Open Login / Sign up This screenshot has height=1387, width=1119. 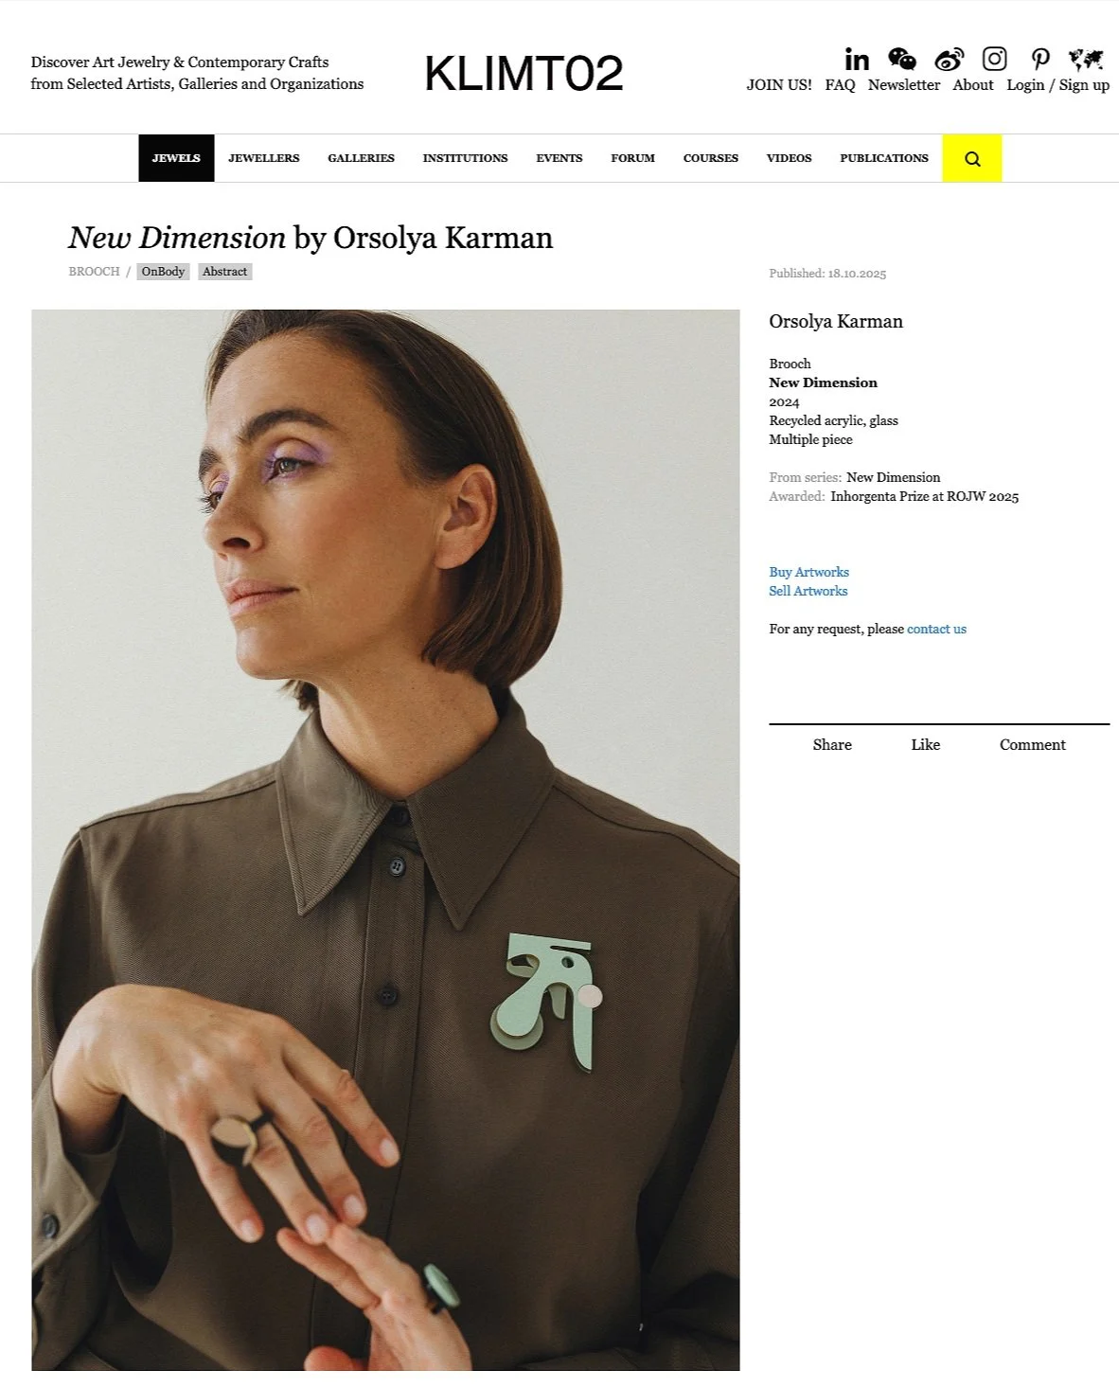pyautogui.click(x=1057, y=85)
